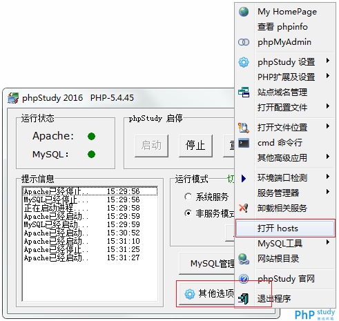The height and width of the screenshot is (321, 339).
Task: Click the help icon beside phpStudy 官网
Action: 244,279
